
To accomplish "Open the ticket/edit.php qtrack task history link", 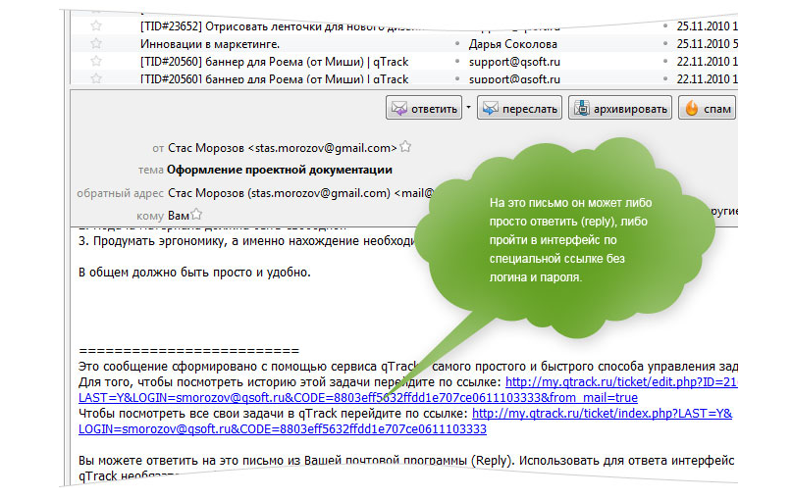I will point(621,382).
